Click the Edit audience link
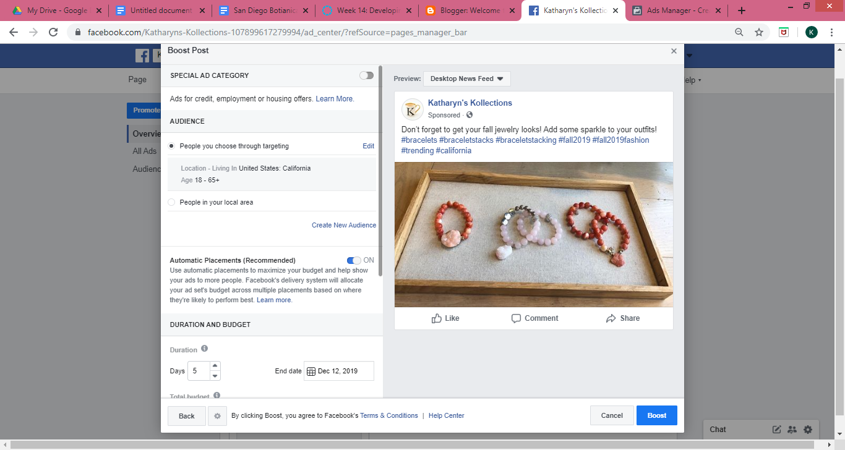 pos(368,146)
